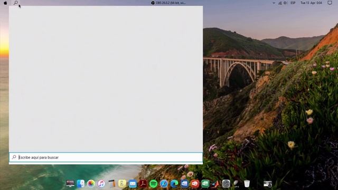The height and width of the screenshot is (190, 338).
Task: Open the volume speaker icon
Action: pyautogui.click(x=285, y=3)
